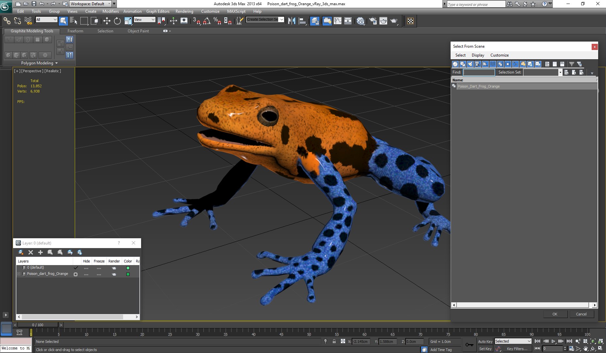Screen dimensions: 606x353
Task: Click the Save File icon in title bar
Action: tap(34, 4)
